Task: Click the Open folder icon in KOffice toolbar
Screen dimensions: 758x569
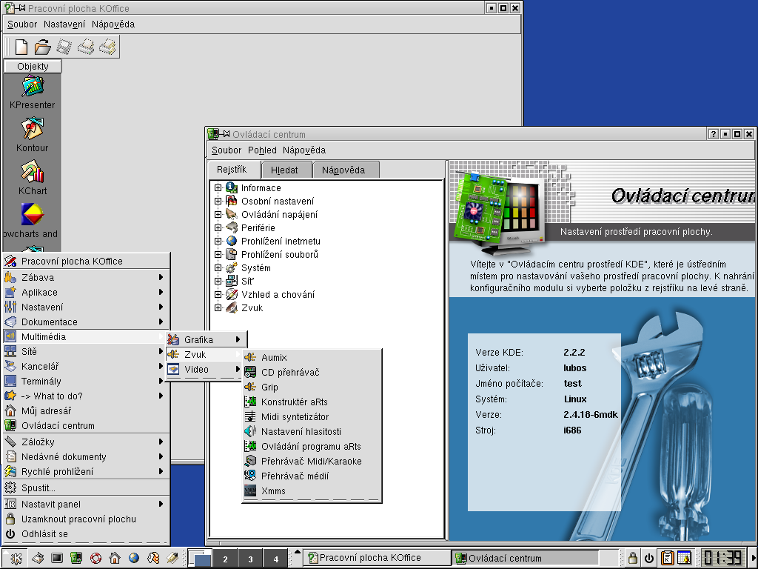Action: [42, 47]
